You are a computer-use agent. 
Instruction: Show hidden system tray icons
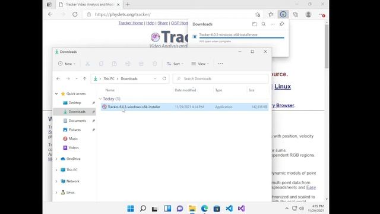pyautogui.click(x=287, y=209)
